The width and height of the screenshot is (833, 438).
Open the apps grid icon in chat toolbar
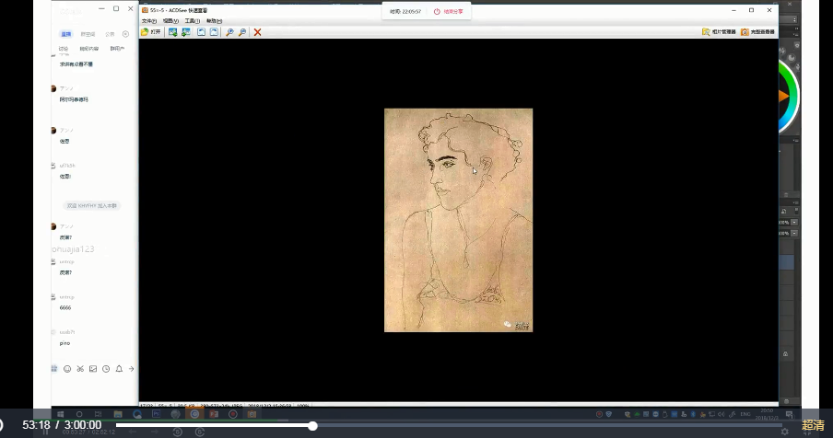point(54,369)
